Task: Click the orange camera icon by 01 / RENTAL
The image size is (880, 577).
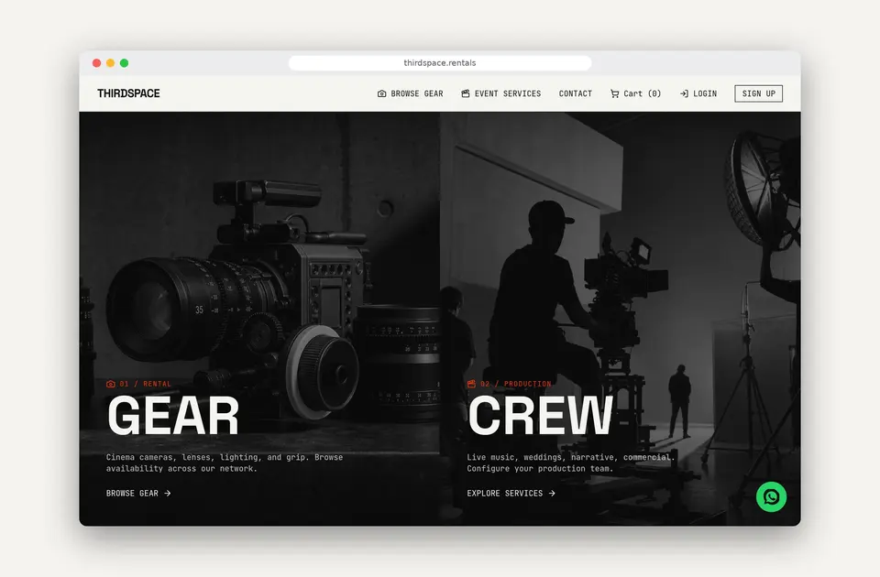Action: pos(111,384)
